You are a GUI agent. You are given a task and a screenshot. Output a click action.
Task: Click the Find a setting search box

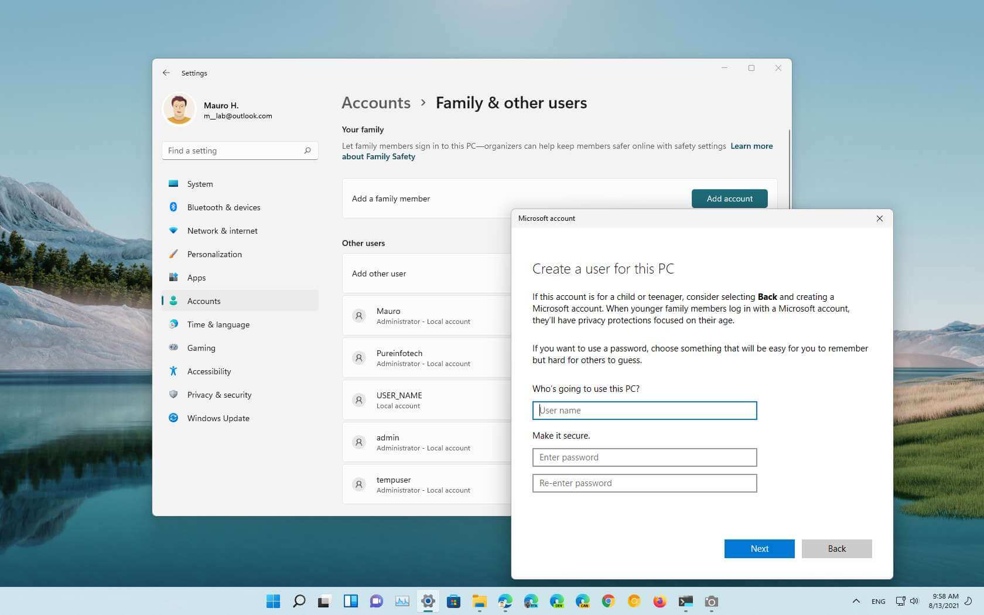coord(240,151)
